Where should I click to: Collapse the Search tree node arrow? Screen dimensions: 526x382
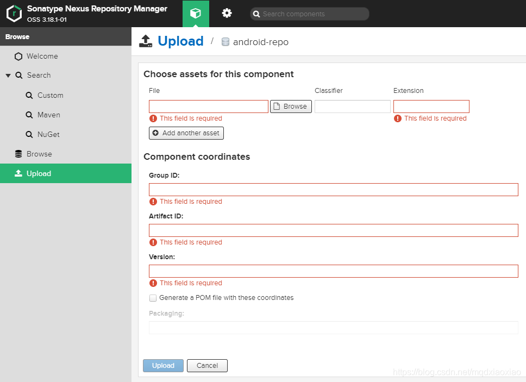[8, 76]
